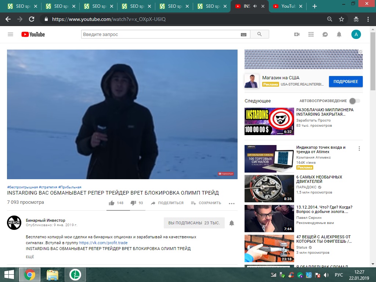
Task: Switch to the third SEO tab
Action: click(99, 6)
